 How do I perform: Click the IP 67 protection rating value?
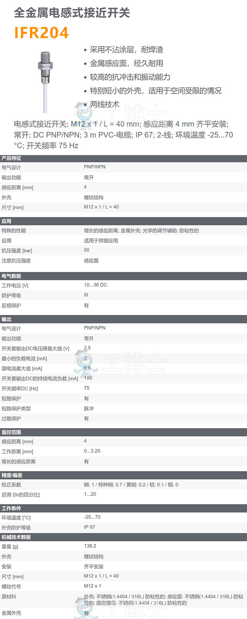(x=90, y=527)
